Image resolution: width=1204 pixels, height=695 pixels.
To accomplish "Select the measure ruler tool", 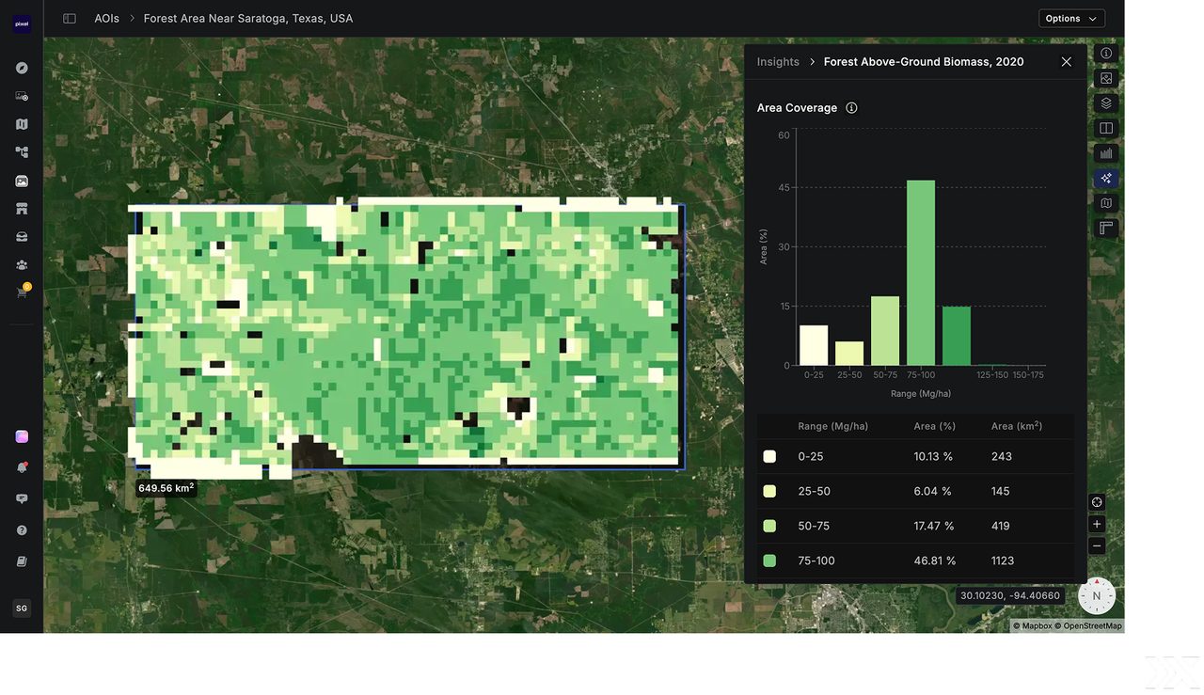I will pyautogui.click(x=1106, y=228).
